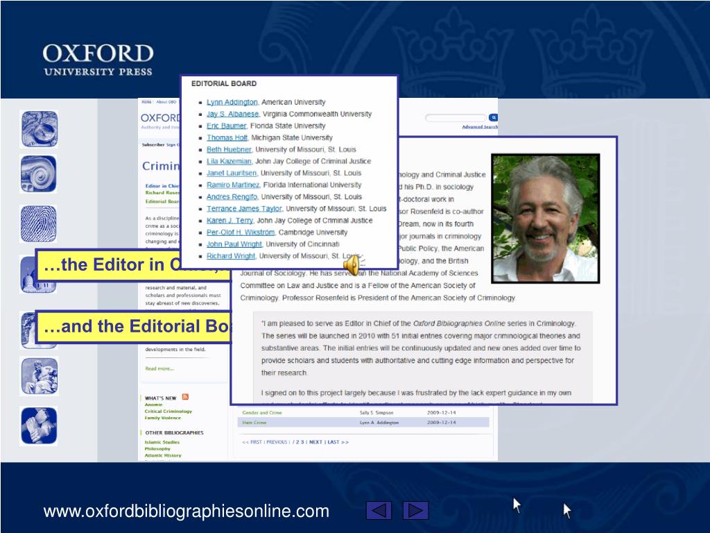Click the Lila Kazemian link
The height and width of the screenshot is (533, 710).
click(x=229, y=161)
